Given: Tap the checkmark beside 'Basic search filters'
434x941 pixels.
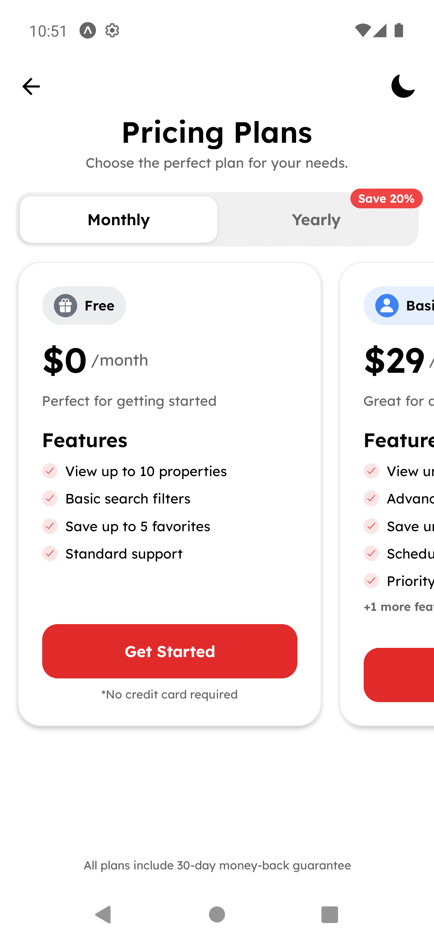Looking at the screenshot, I should pyautogui.click(x=50, y=499).
